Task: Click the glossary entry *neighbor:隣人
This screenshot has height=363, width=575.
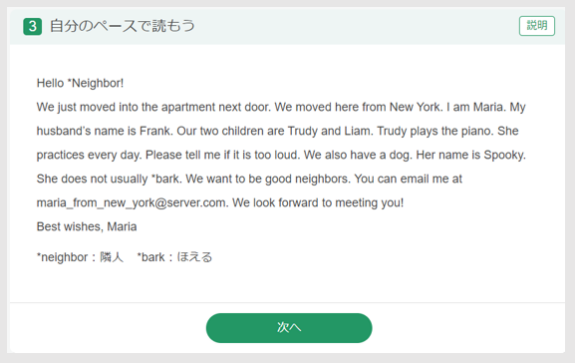Action: click(x=80, y=257)
